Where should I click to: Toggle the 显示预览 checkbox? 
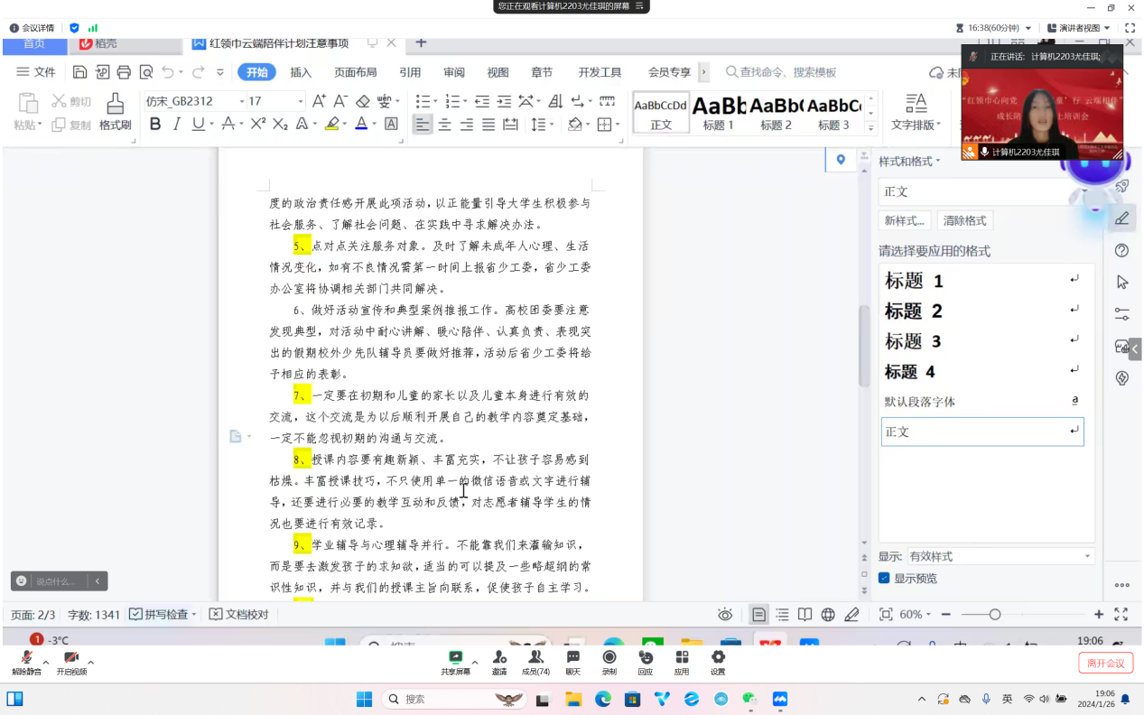[885, 579]
